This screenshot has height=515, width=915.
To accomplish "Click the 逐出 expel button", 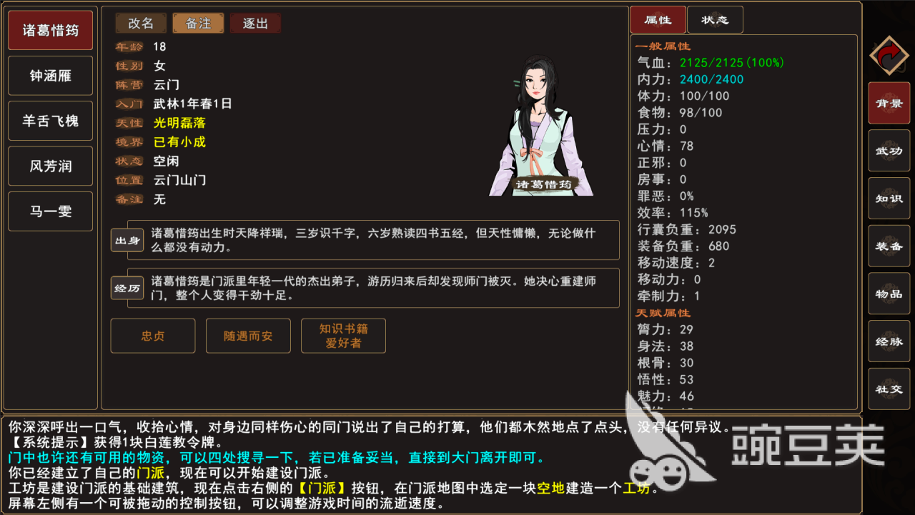I will coord(255,24).
